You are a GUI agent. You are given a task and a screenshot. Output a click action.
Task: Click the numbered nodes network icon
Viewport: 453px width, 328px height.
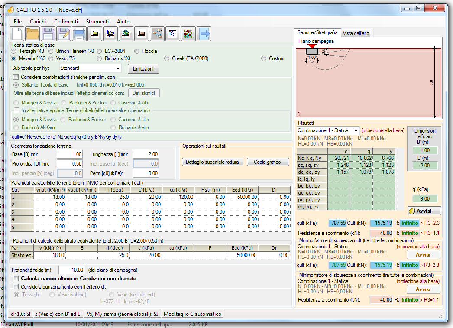[x=157, y=34]
